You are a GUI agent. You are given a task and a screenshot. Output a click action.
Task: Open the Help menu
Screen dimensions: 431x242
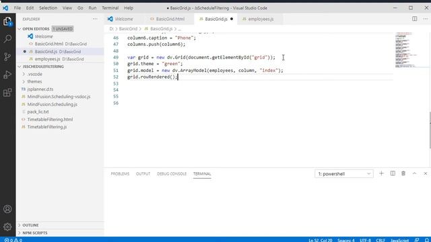pos(129,8)
